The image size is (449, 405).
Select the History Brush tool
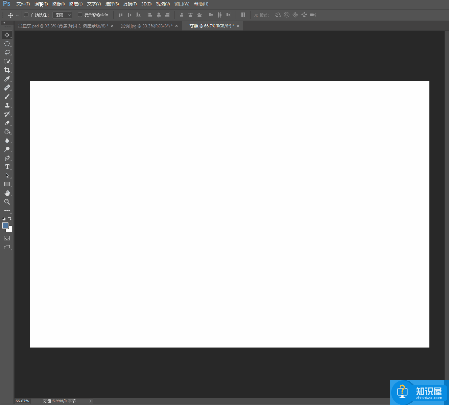pos(7,114)
